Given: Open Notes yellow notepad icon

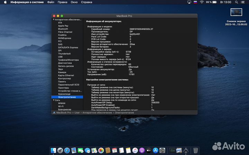Looking at the screenshot, I should pyautogui.click(x=128, y=151).
